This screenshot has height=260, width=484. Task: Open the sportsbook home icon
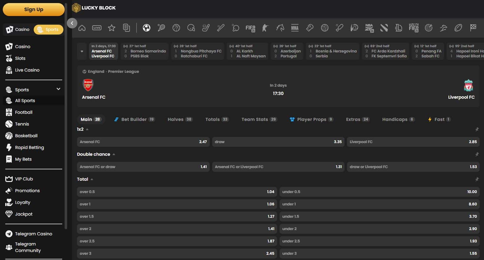pyautogui.click(x=82, y=28)
